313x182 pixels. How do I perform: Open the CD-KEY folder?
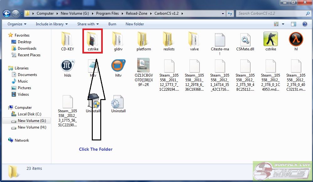(x=67, y=39)
